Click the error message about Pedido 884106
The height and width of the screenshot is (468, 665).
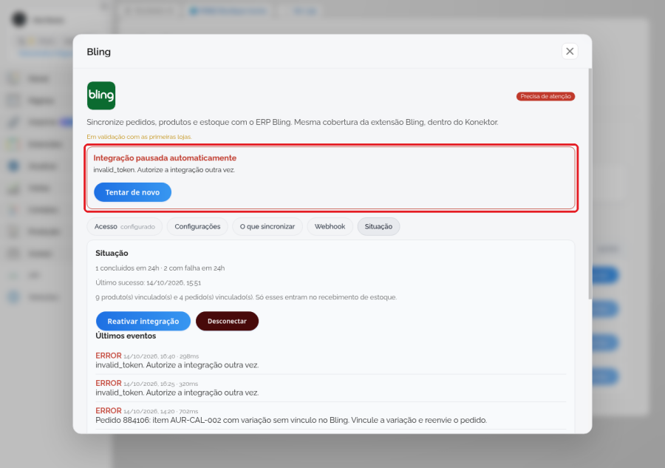(291, 420)
